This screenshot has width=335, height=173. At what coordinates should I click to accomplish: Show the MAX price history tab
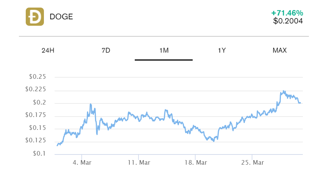(280, 50)
